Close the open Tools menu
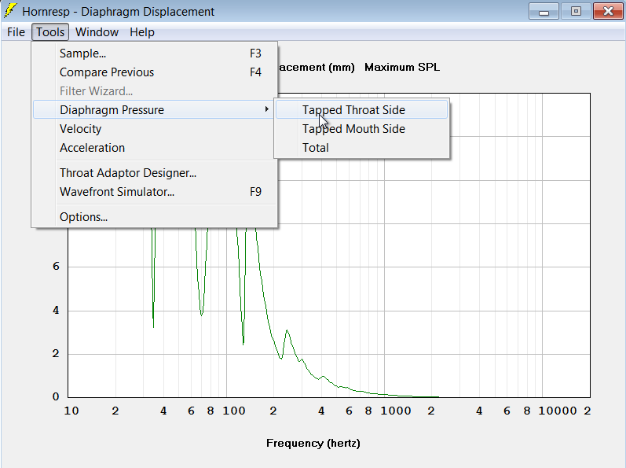 pos(50,32)
